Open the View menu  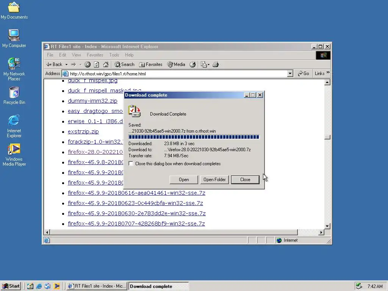[x=76, y=55]
